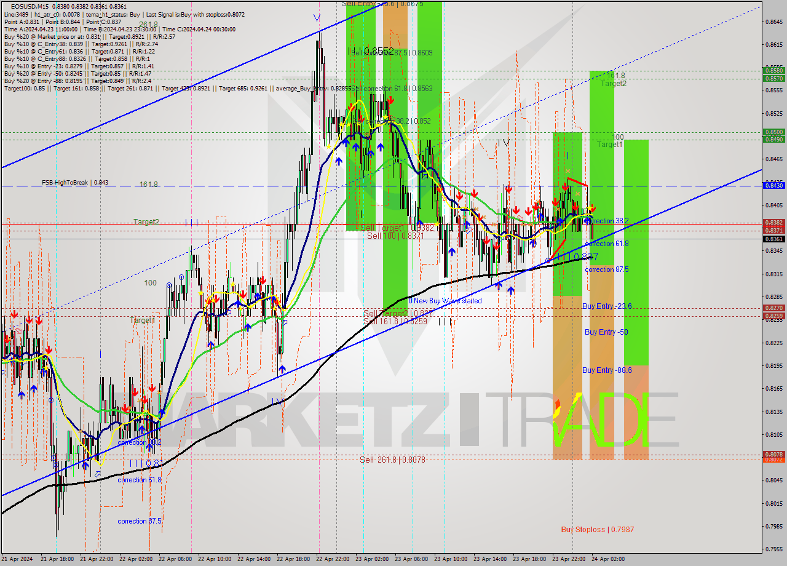Click the 23 Apr 10:00 time label

pyautogui.click(x=450, y=559)
